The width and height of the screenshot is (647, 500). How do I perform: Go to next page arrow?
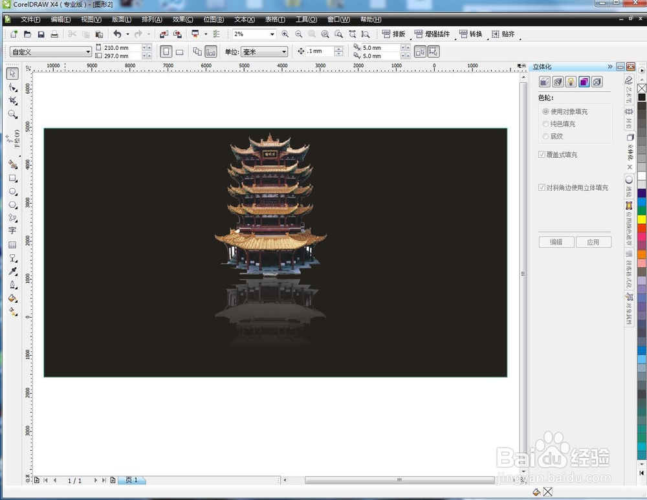coord(95,480)
